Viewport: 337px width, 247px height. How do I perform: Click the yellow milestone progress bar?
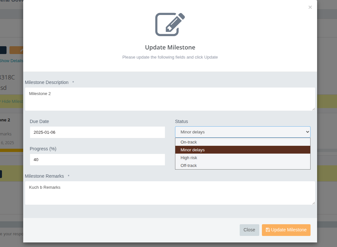click(x=11, y=150)
